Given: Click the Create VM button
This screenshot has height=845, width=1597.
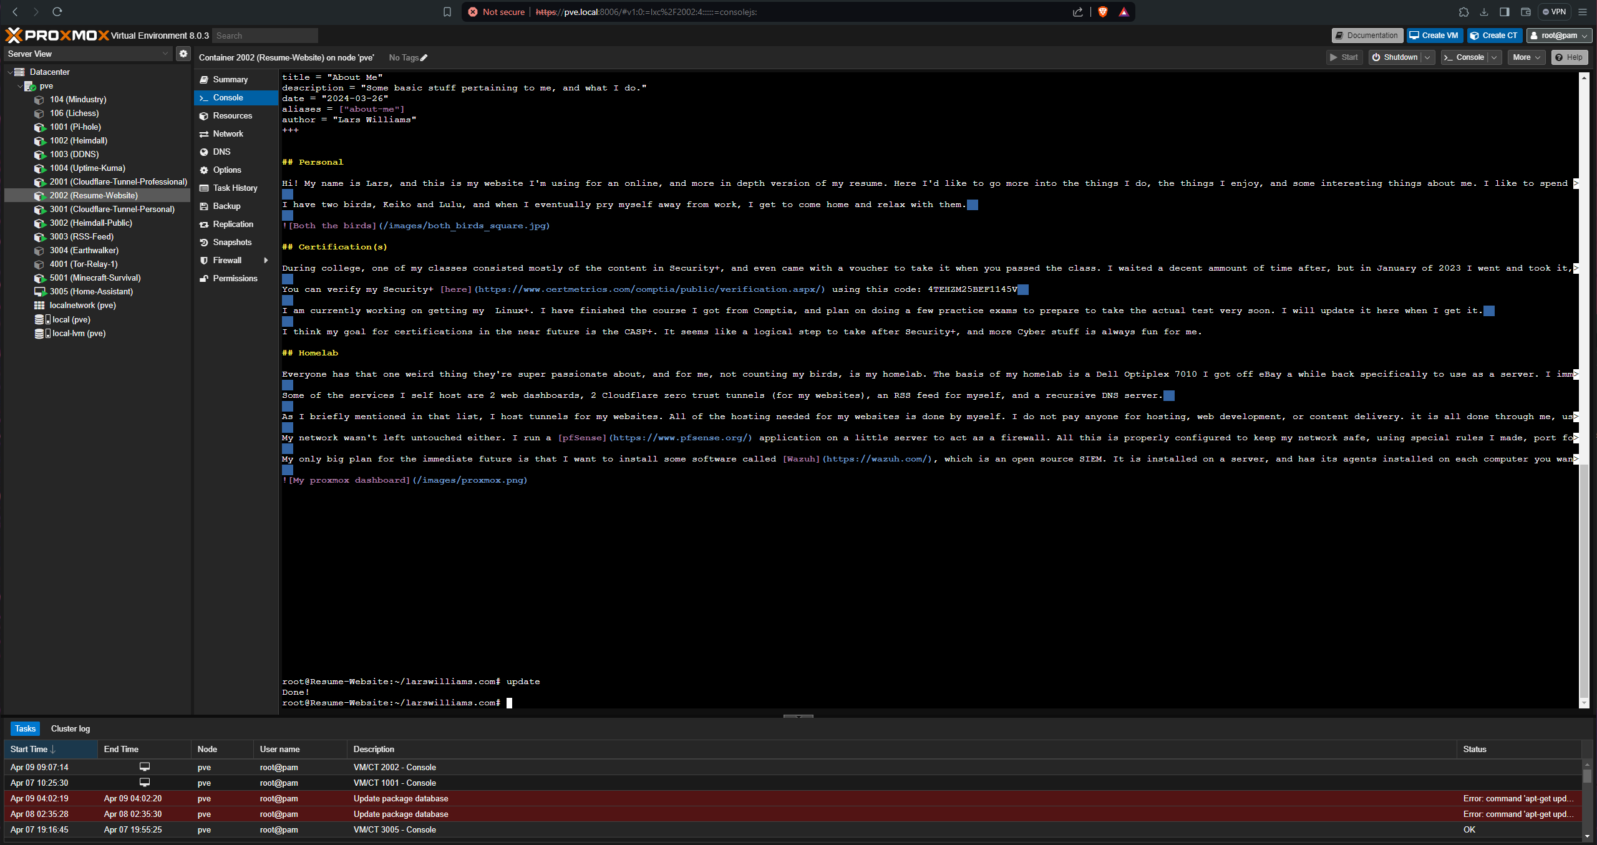Looking at the screenshot, I should (x=1434, y=36).
